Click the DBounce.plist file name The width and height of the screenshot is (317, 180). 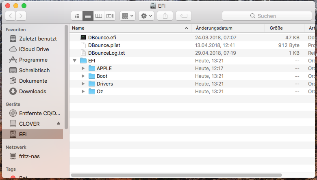pos(104,45)
